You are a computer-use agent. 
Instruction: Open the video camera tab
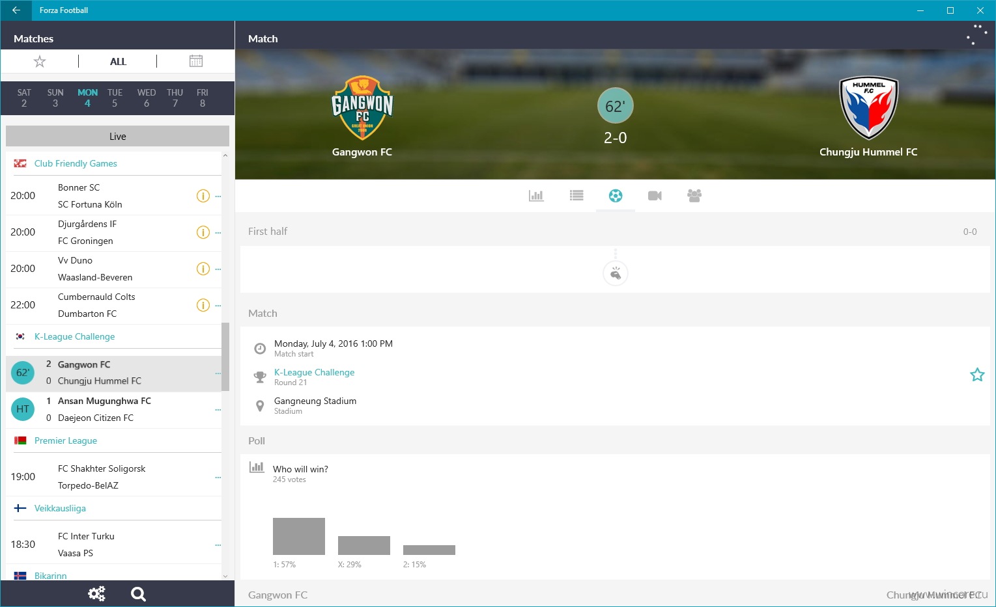pyautogui.click(x=655, y=195)
